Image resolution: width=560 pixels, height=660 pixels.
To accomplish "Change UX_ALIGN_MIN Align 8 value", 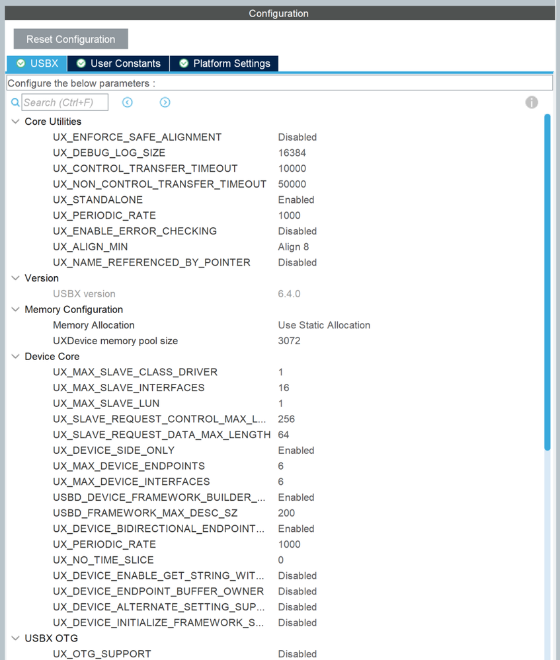I will [x=294, y=247].
